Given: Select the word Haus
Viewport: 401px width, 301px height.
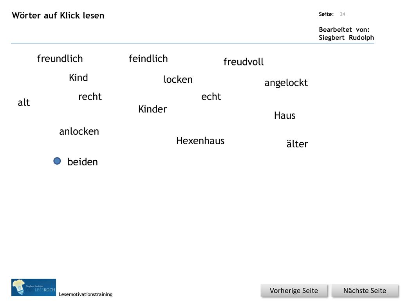Looking at the screenshot, I should pos(285,116).
